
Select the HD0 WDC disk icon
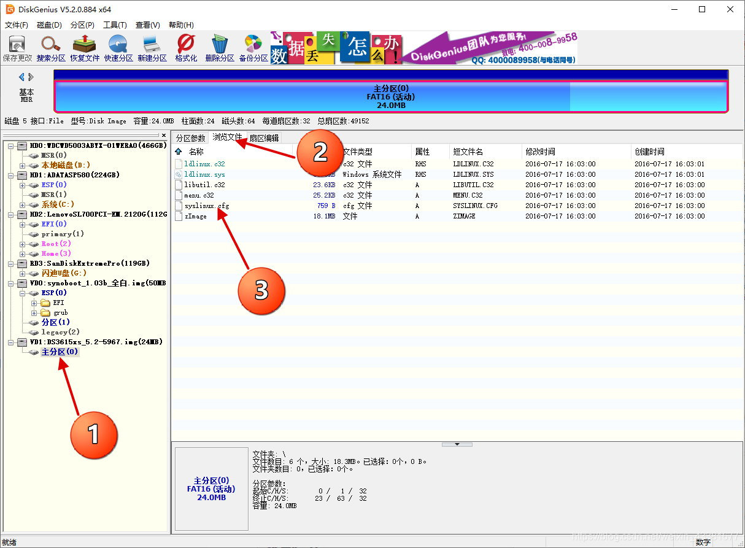[x=22, y=145]
